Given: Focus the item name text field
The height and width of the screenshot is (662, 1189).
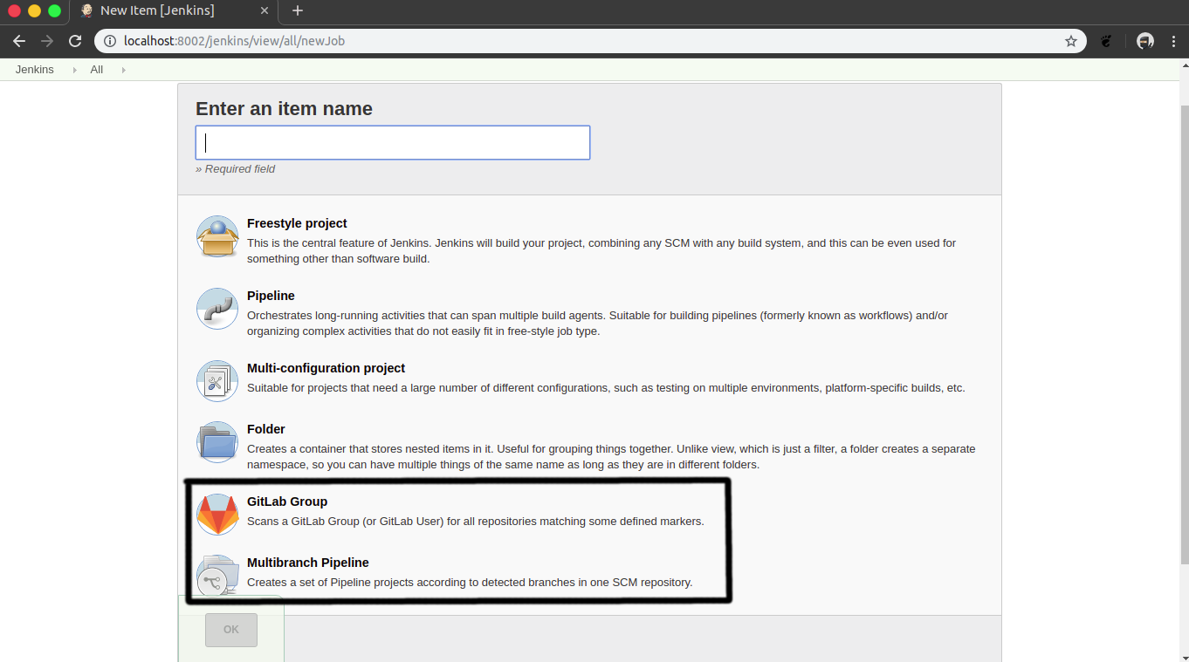Looking at the screenshot, I should (393, 142).
